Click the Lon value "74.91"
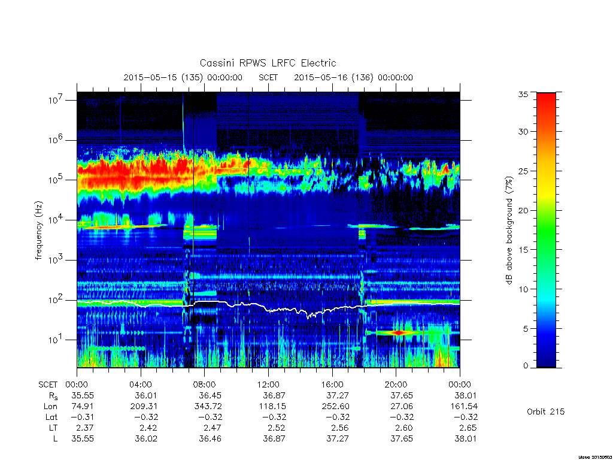Screen dimensions: 613x460 tap(83, 407)
